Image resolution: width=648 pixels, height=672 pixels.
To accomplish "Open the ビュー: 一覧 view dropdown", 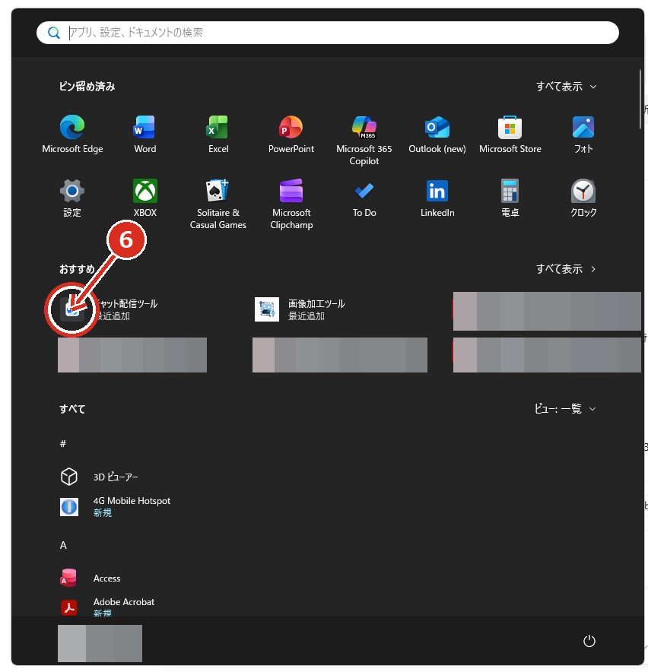I will click(565, 409).
